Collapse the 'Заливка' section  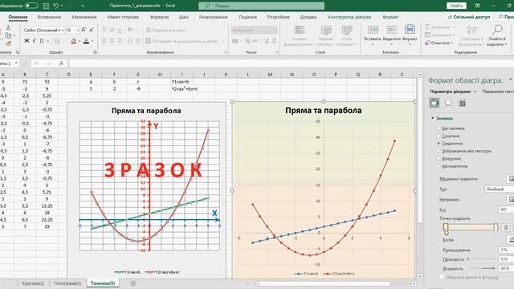coord(432,118)
